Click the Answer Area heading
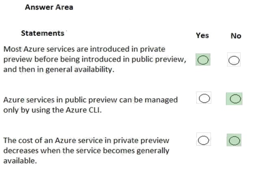 [49, 7]
